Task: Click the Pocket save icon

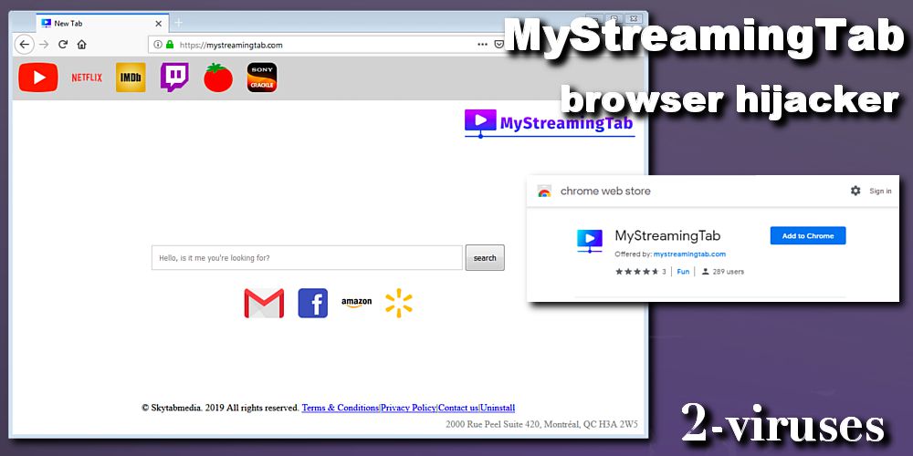Action: [499, 44]
